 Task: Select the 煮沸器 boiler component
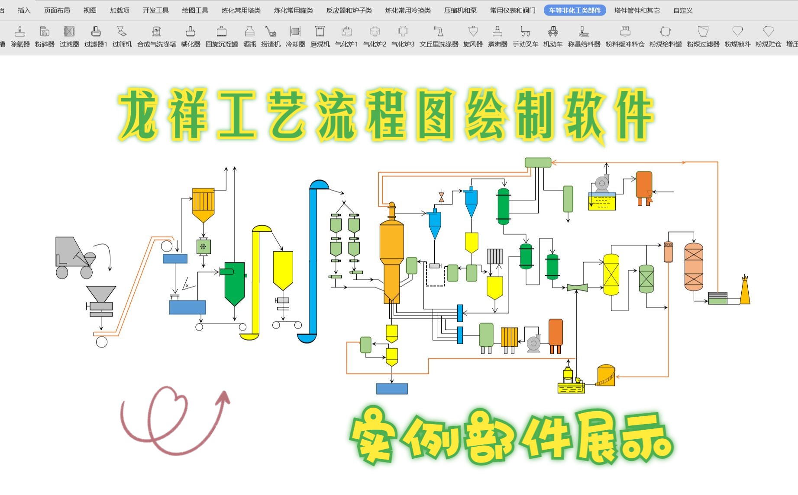coord(498,36)
